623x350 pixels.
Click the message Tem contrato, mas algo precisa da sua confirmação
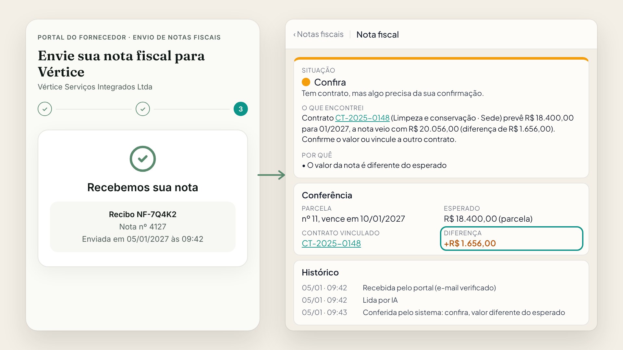[x=393, y=93]
